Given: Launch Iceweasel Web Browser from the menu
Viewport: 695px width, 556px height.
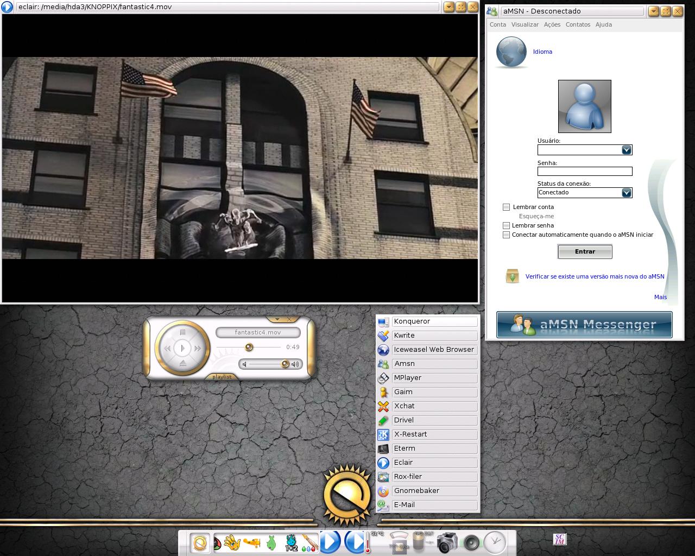Looking at the screenshot, I should [428, 350].
